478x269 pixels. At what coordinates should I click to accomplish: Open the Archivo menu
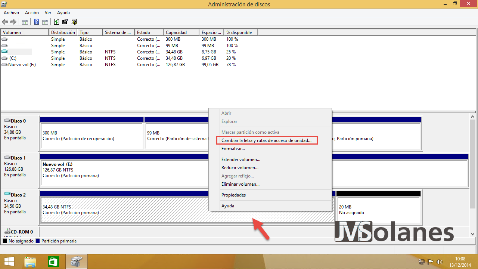(11, 13)
